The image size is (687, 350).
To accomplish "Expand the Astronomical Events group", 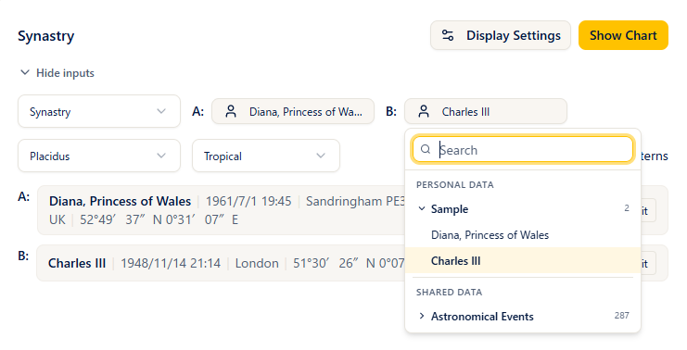I will pos(523,317).
